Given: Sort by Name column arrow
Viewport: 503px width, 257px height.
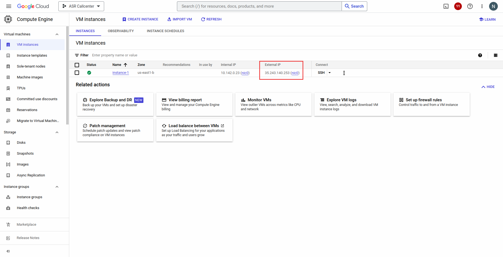Looking at the screenshot, I should pyautogui.click(x=125, y=65).
